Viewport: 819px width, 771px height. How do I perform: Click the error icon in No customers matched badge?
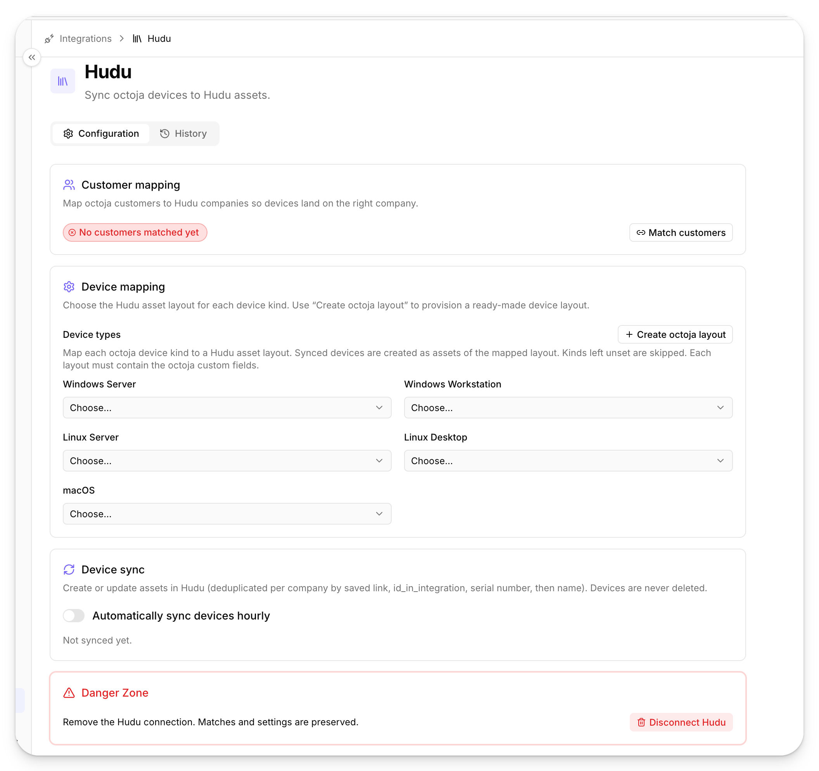[72, 232]
